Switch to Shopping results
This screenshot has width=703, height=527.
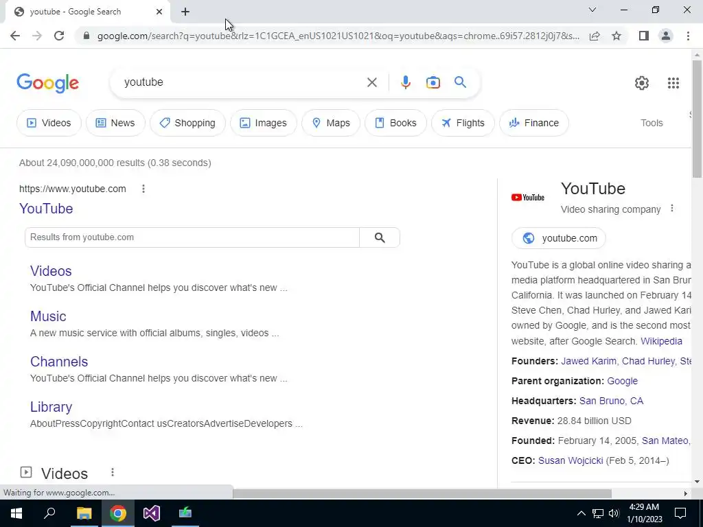tap(187, 123)
